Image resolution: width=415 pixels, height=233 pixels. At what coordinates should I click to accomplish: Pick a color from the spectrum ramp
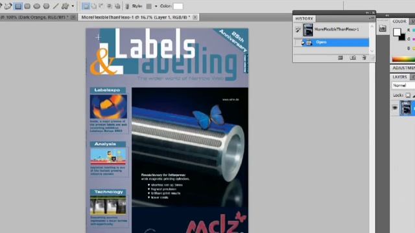pyautogui.click(x=403, y=59)
